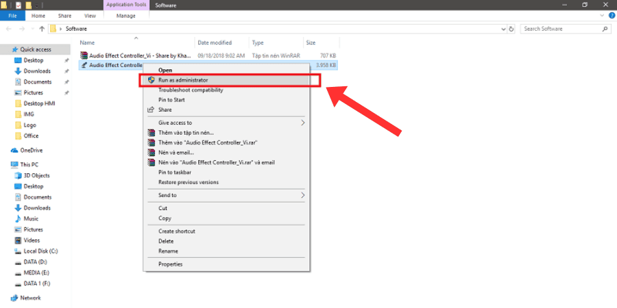The width and height of the screenshot is (617, 308).
Task: Sort by Date modified column header
Action: (x=215, y=43)
